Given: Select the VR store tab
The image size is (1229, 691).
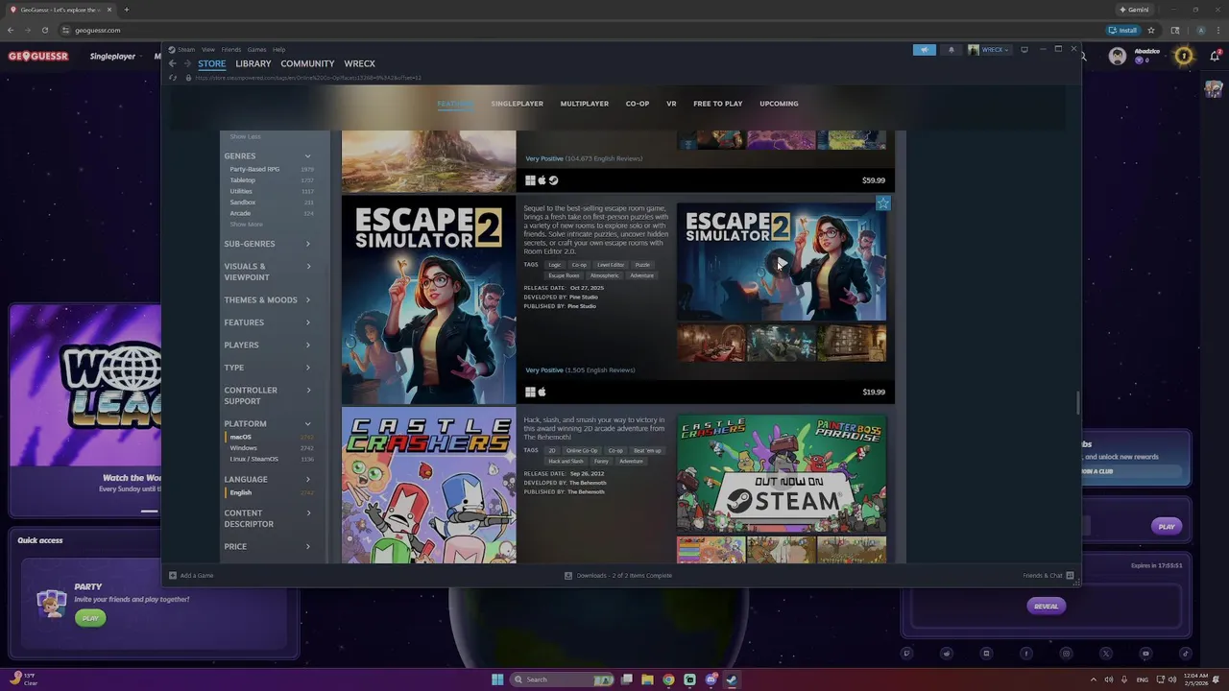Looking at the screenshot, I should [671, 104].
